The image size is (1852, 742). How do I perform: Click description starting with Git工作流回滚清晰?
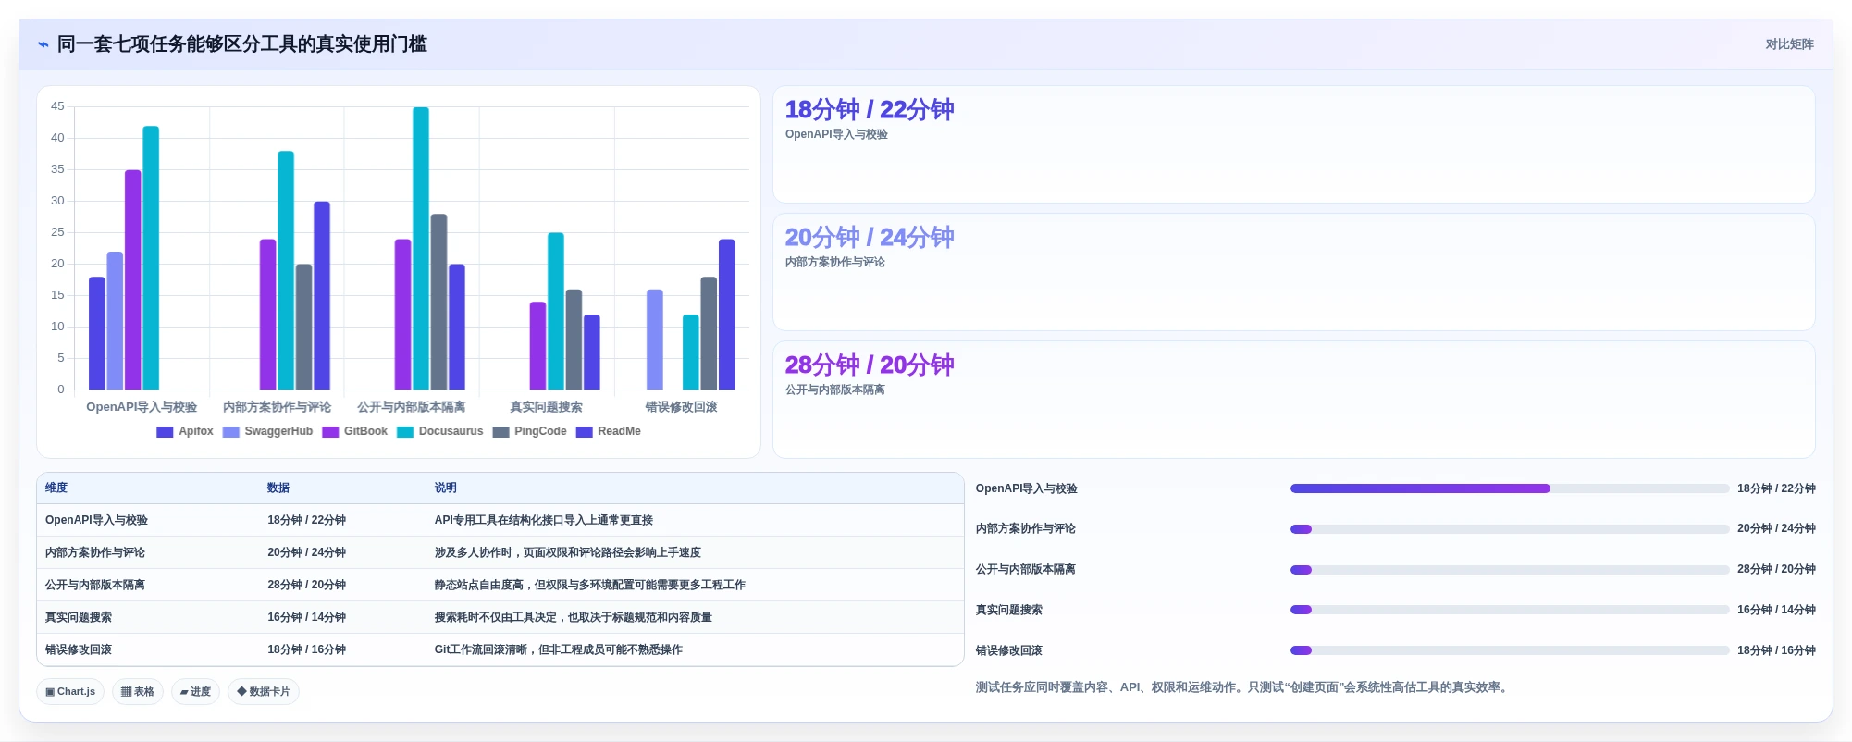tap(559, 649)
